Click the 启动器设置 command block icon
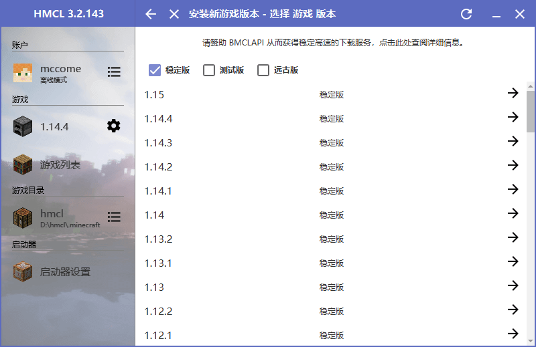Image resolution: width=536 pixels, height=347 pixels. [x=23, y=271]
